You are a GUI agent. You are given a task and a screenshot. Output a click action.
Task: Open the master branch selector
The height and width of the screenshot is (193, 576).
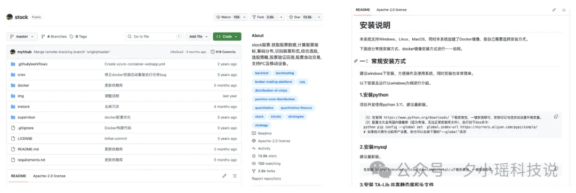coord(22,37)
